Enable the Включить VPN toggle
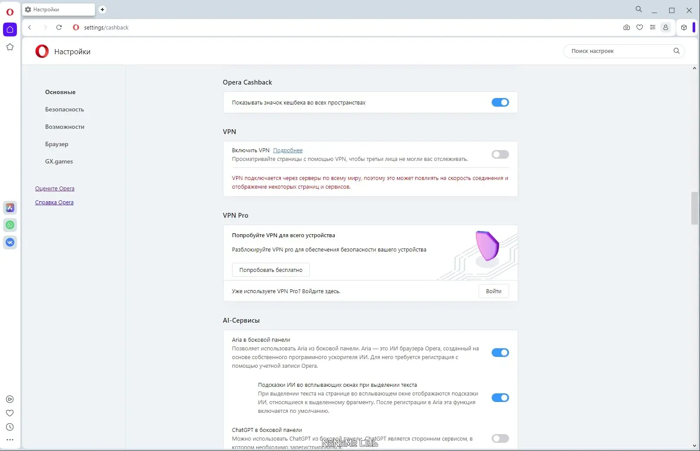 point(500,154)
